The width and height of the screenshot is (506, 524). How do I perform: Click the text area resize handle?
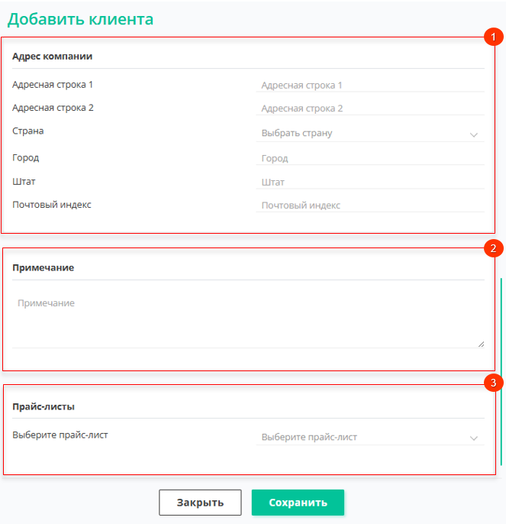point(481,344)
